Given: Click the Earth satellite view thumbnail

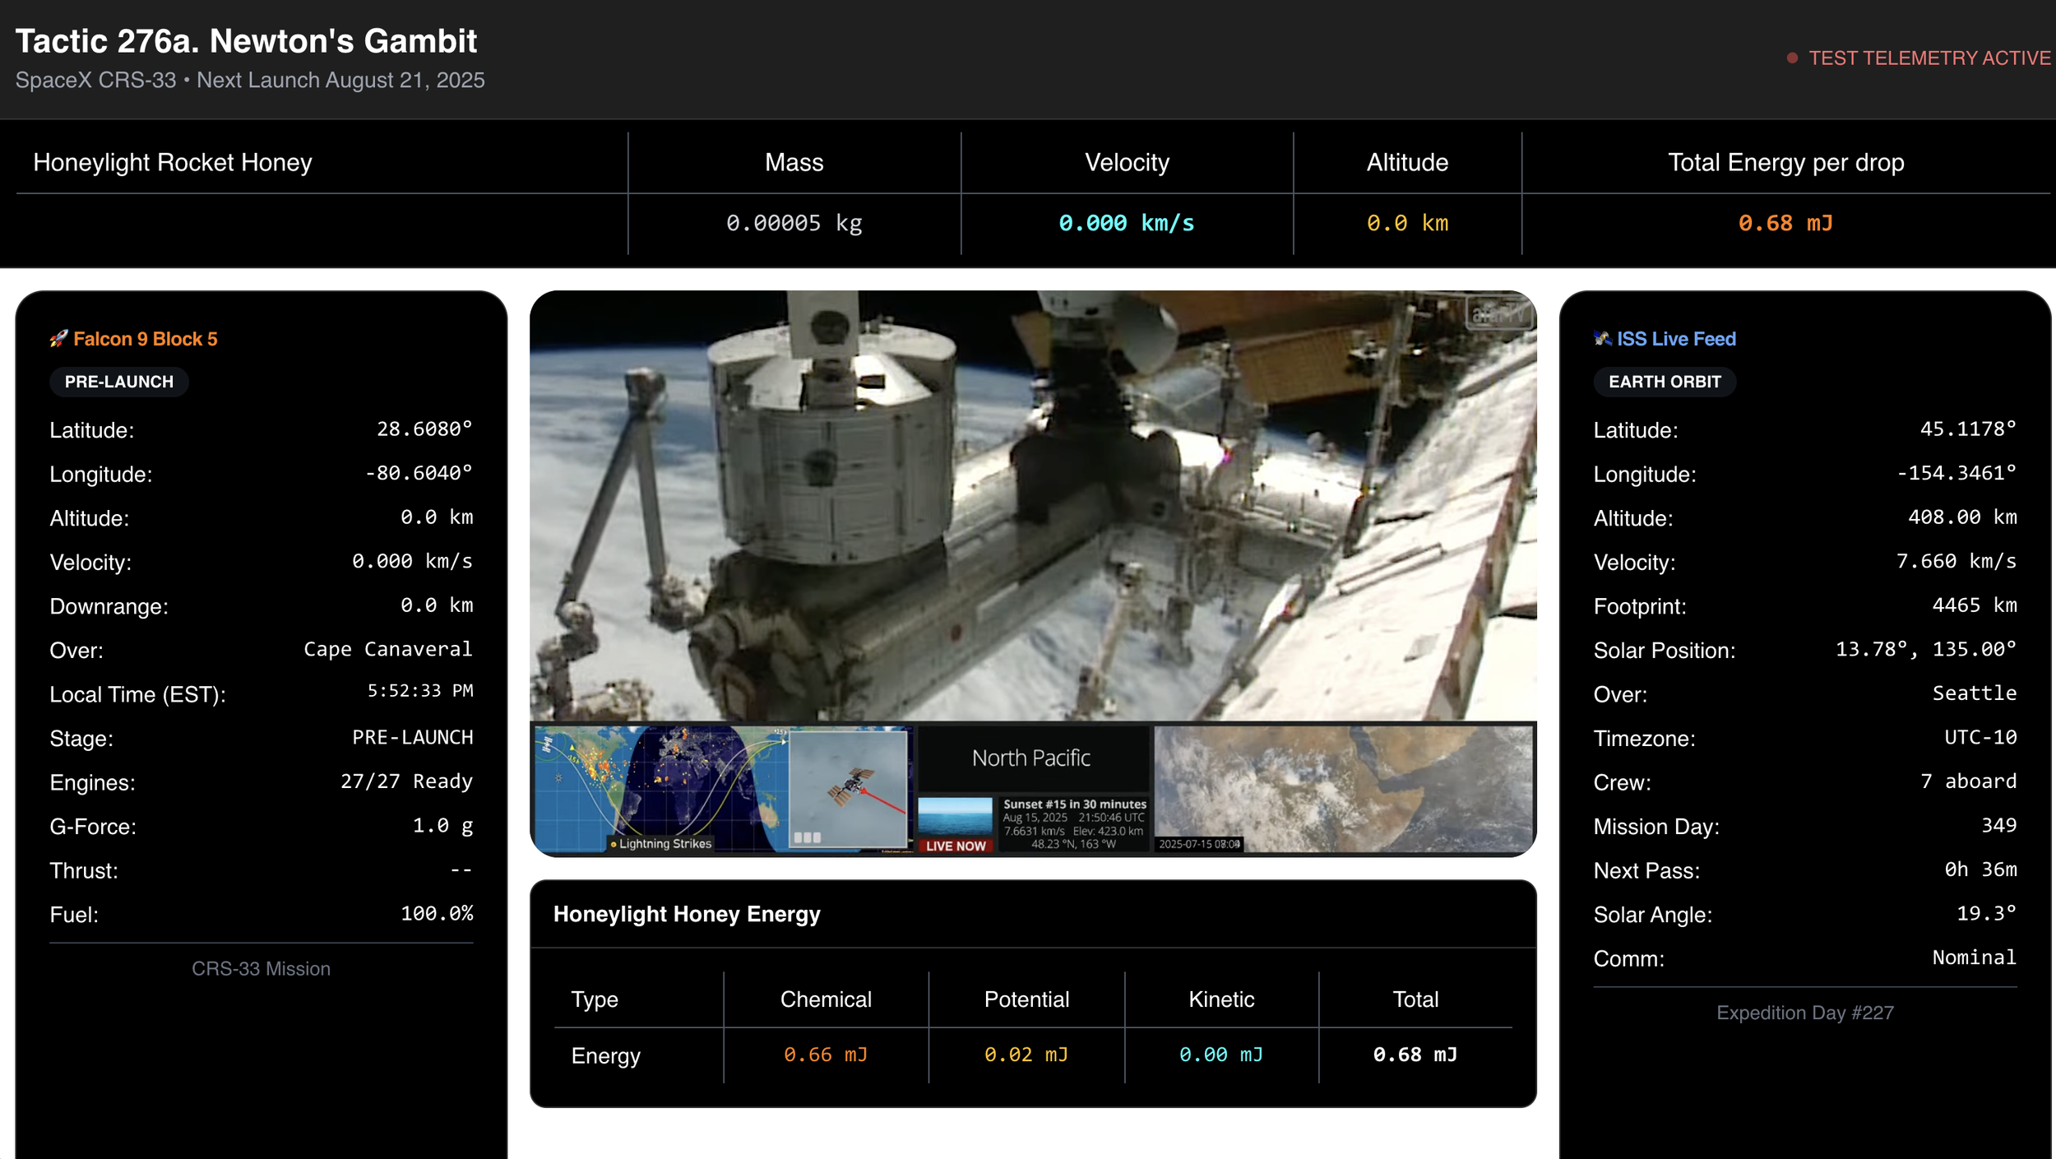Looking at the screenshot, I should (1342, 788).
